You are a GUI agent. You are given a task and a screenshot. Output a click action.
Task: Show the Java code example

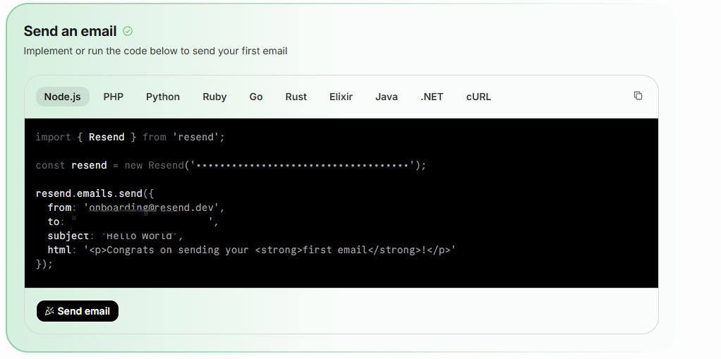tap(387, 97)
